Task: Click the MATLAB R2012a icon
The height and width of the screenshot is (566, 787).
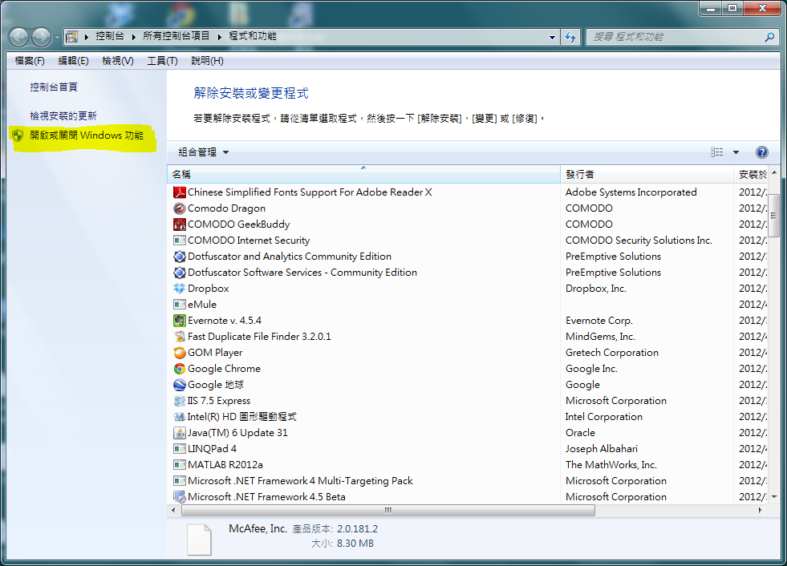Action: [179, 465]
